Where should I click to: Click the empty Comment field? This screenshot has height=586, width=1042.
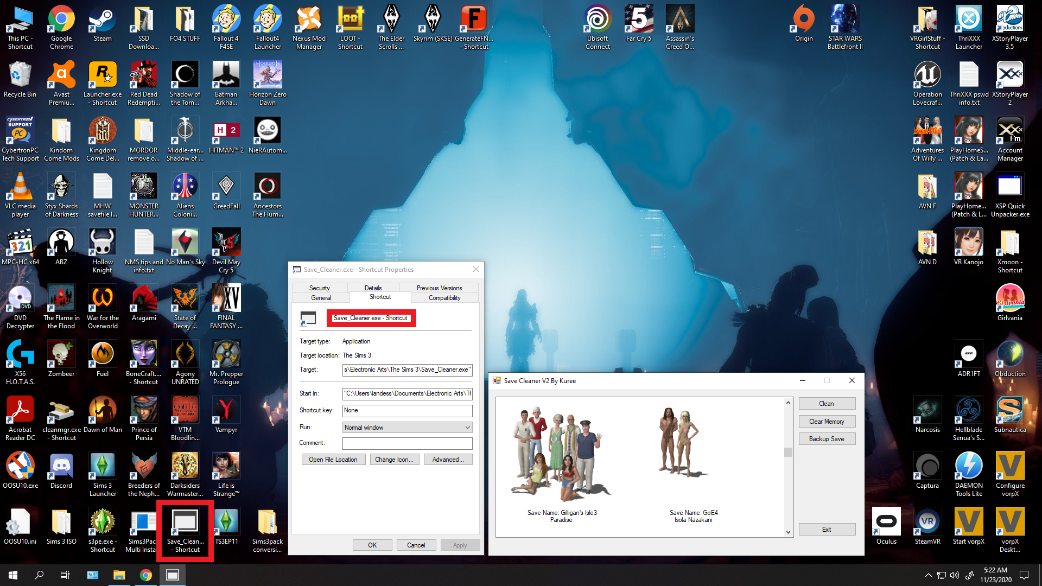[407, 444]
